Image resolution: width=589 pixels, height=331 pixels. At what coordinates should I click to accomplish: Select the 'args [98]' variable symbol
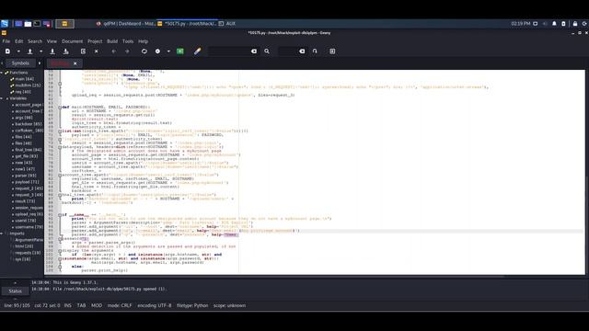click(x=24, y=118)
